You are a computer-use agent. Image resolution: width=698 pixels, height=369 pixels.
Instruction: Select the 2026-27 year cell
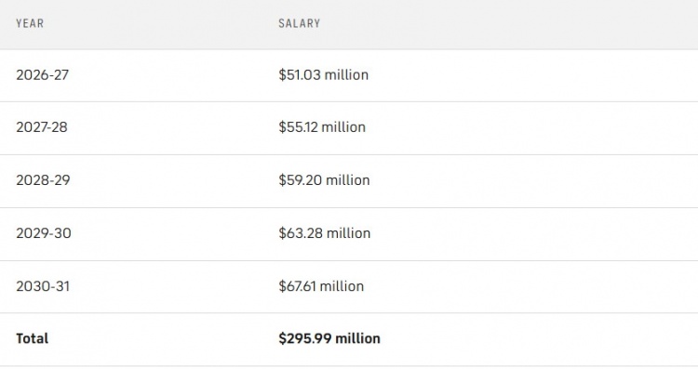[x=42, y=74]
